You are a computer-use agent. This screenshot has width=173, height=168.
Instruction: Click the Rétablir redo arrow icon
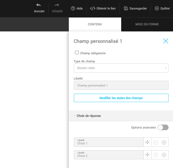[x=57, y=5]
